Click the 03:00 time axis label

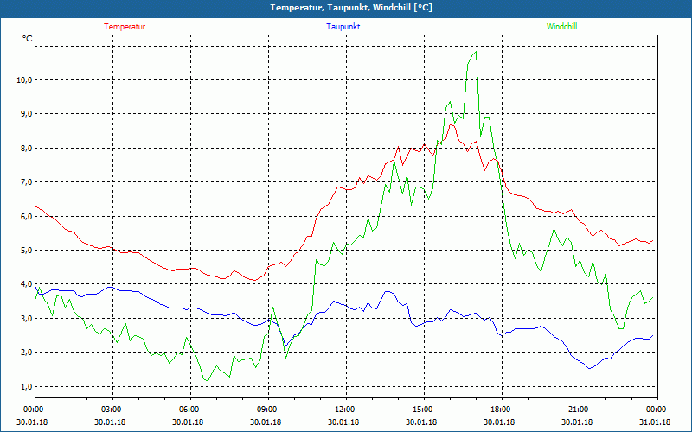tap(110, 410)
